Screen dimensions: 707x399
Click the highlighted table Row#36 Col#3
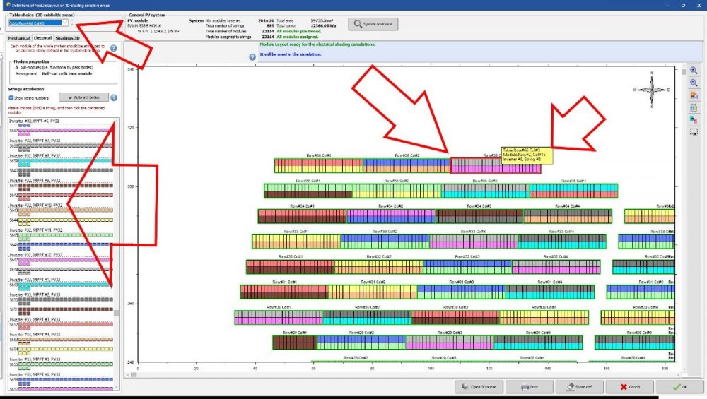(494, 166)
